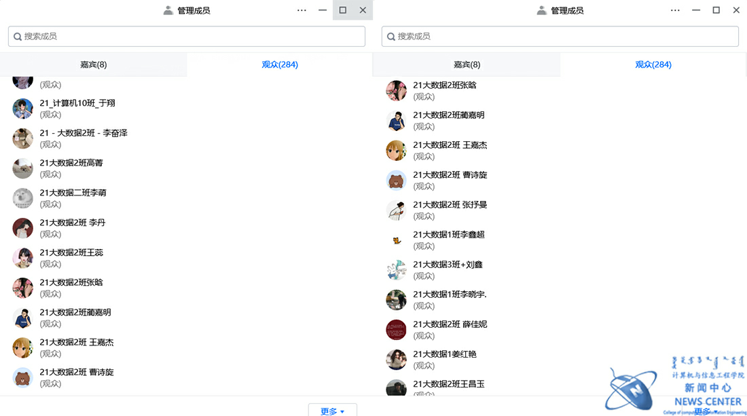Switch to 嘉宾(8) tab in right window
Screen dimensions: 747x416
(x=467, y=64)
